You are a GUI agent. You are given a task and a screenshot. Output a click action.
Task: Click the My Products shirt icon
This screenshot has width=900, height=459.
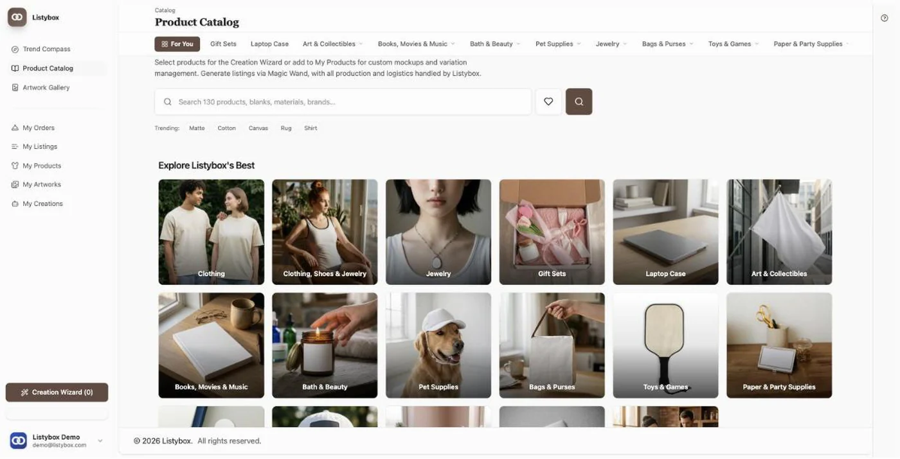[15, 166]
